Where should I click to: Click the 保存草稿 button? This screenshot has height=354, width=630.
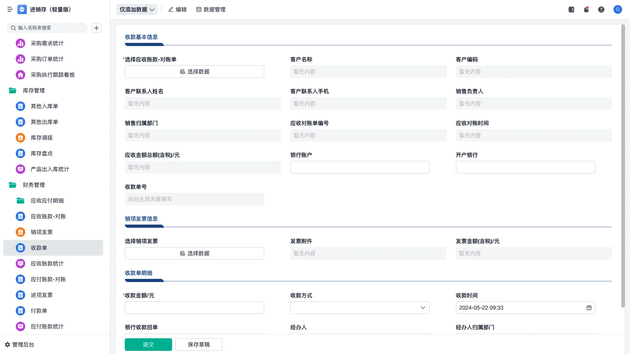[199, 345]
